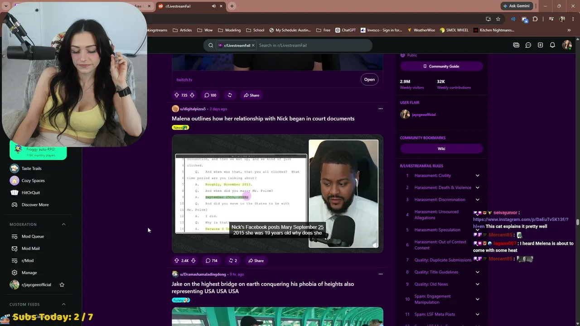Play the Malena court documents video
Image resolution: width=580 pixels, height=326 pixels.
277,194
